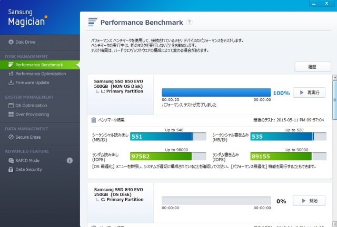The height and width of the screenshot is (227, 337).
Task: Click the sequential write 535 result bar
Action: [x=288, y=137]
